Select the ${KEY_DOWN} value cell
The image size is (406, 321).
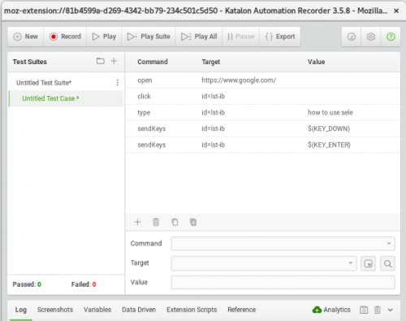pos(329,128)
